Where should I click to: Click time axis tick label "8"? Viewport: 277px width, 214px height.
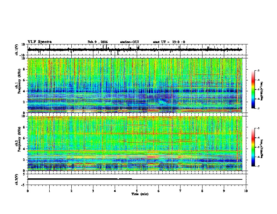(x=202, y=191)
